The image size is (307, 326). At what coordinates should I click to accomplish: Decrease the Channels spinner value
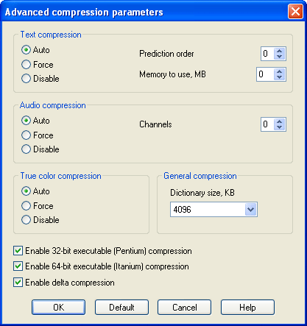tap(279, 127)
